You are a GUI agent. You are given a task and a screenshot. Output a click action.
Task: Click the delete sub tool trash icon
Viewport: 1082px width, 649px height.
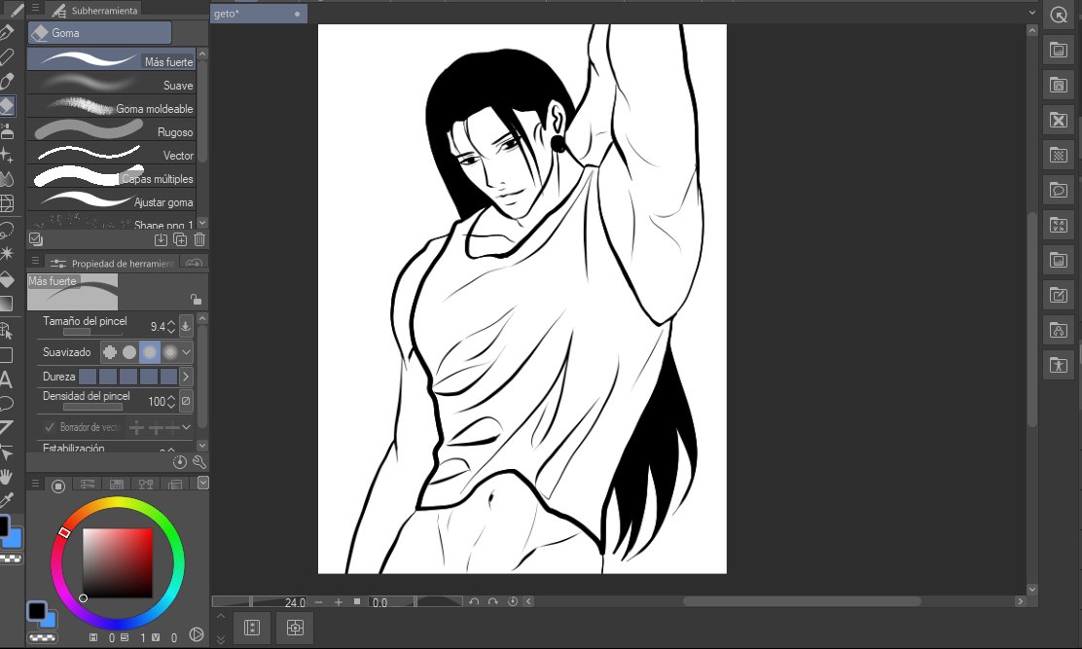click(199, 239)
